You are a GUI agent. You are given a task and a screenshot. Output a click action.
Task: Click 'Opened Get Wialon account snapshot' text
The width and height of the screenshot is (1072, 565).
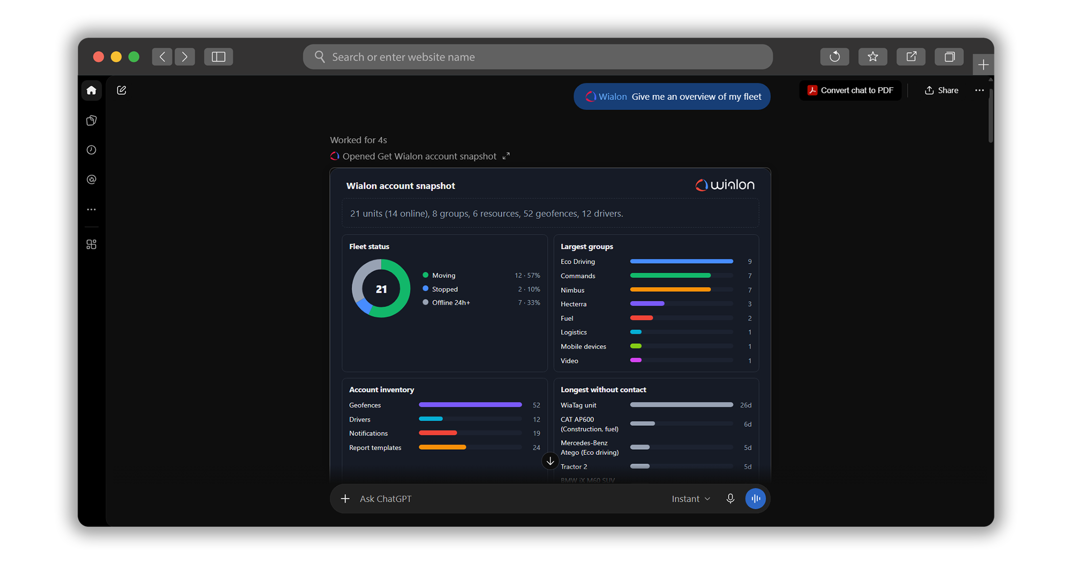click(419, 156)
